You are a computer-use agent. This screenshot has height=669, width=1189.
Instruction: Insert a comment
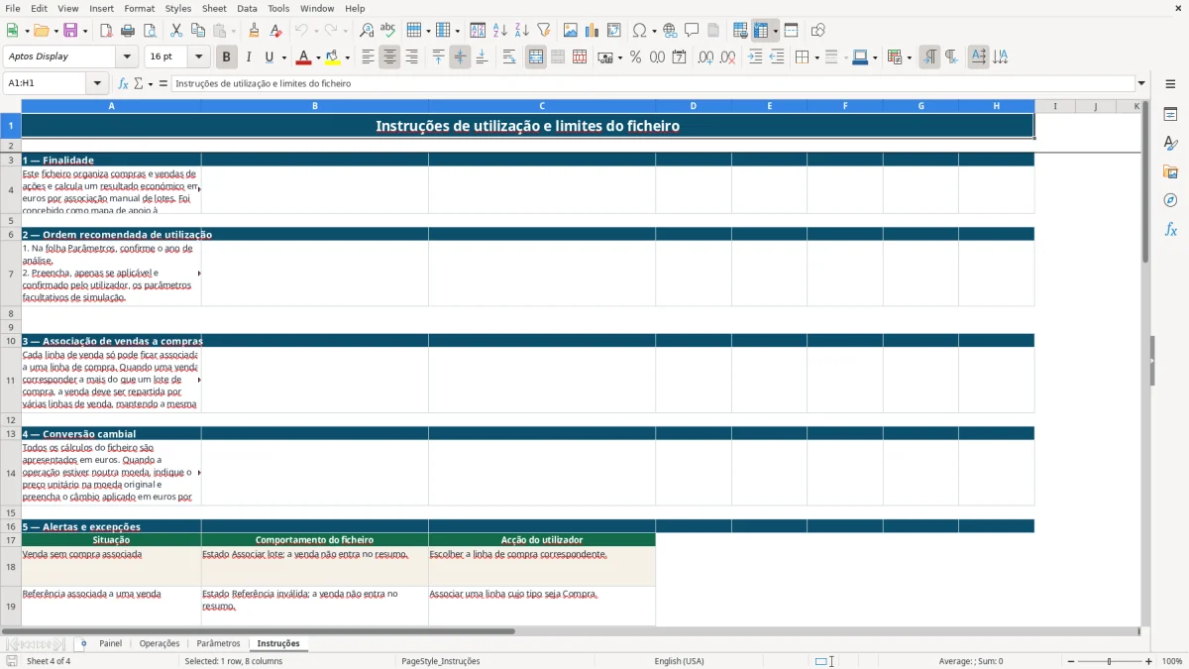point(692,31)
